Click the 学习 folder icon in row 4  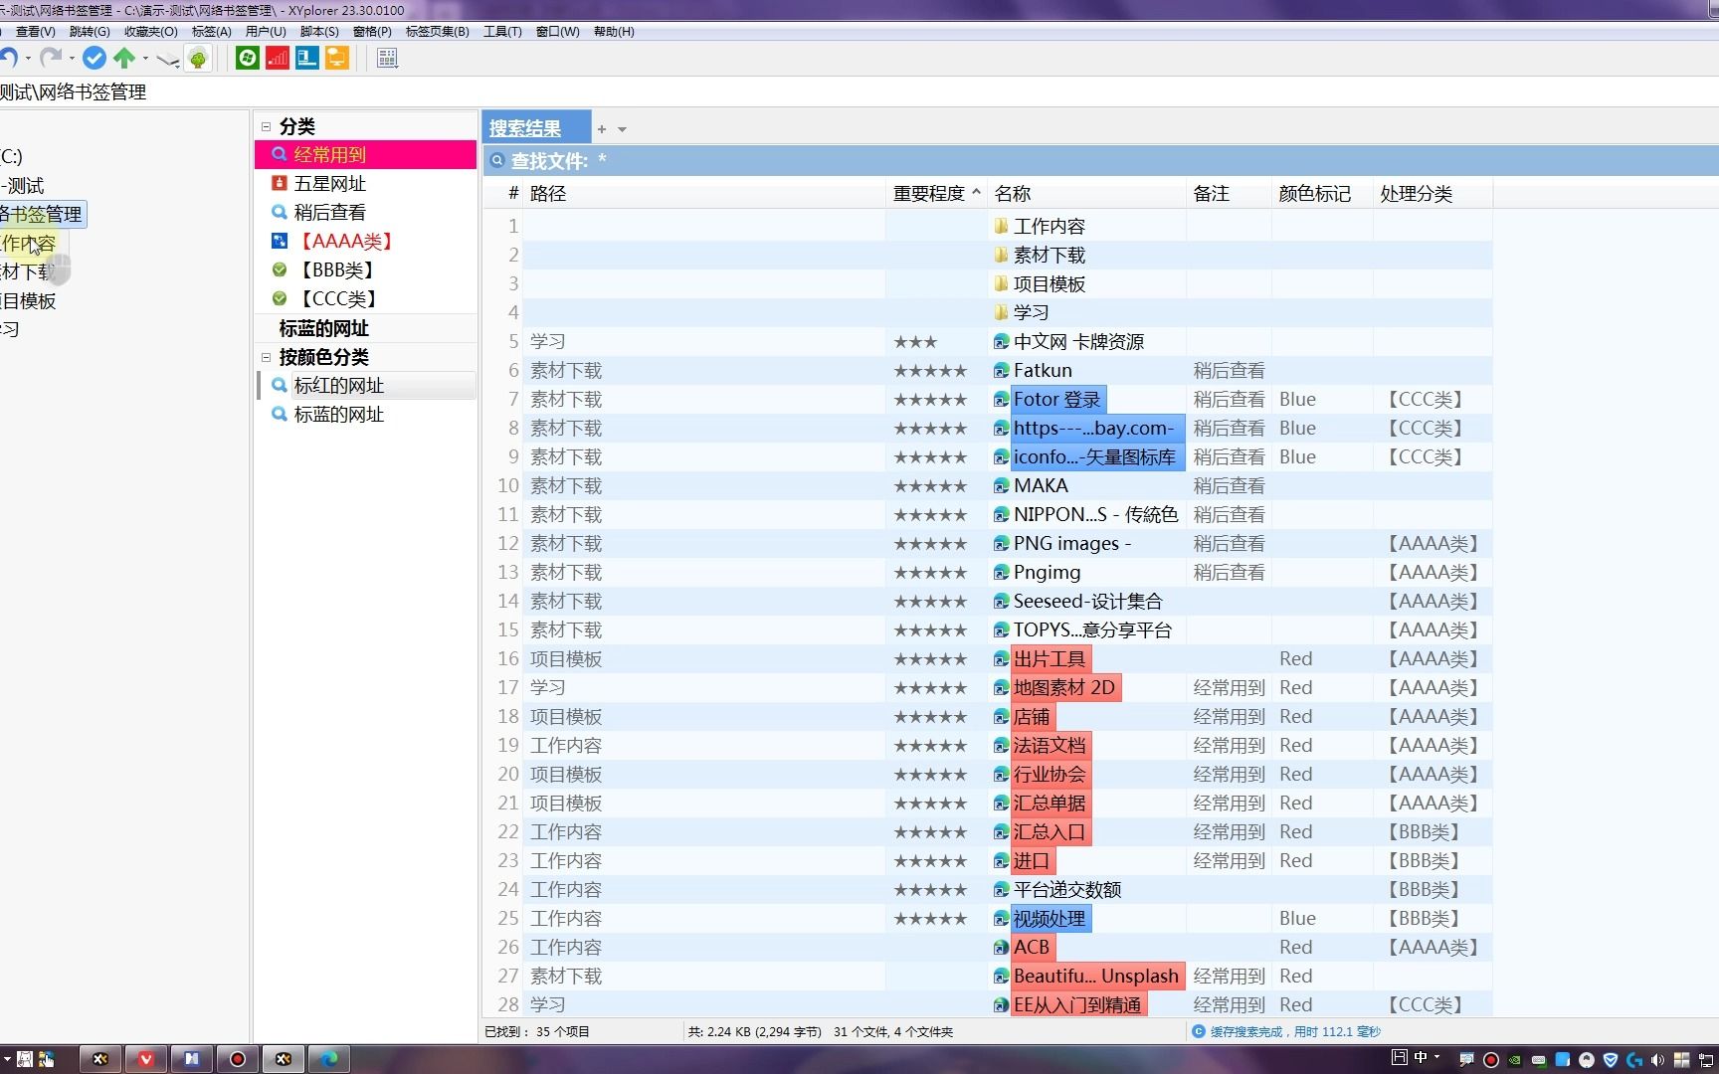[x=1002, y=313]
